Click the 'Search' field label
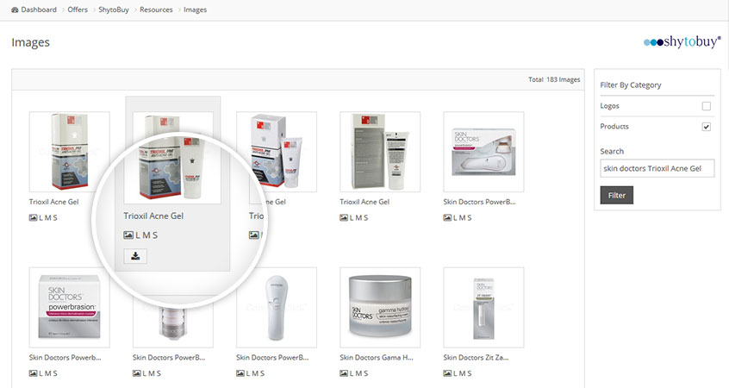This screenshot has height=388, width=729. pyautogui.click(x=612, y=151)
